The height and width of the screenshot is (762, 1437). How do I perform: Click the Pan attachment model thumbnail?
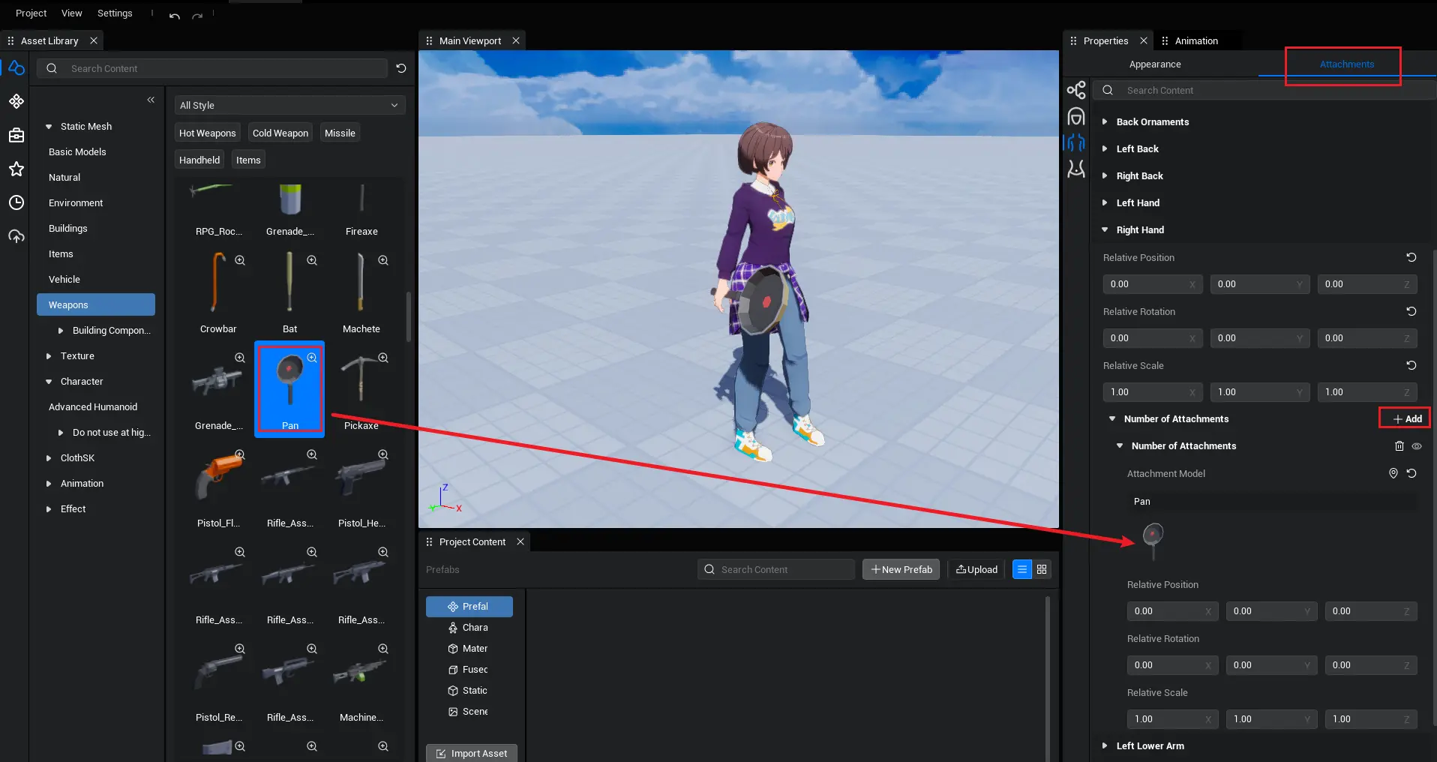click(x=1153, y=541)
